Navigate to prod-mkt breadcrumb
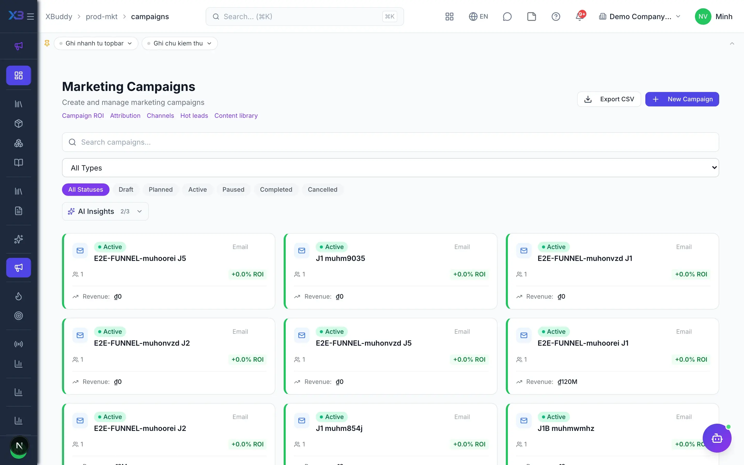Image resolution: width=744 pixels, height=465 pixels. pos(102,17)
